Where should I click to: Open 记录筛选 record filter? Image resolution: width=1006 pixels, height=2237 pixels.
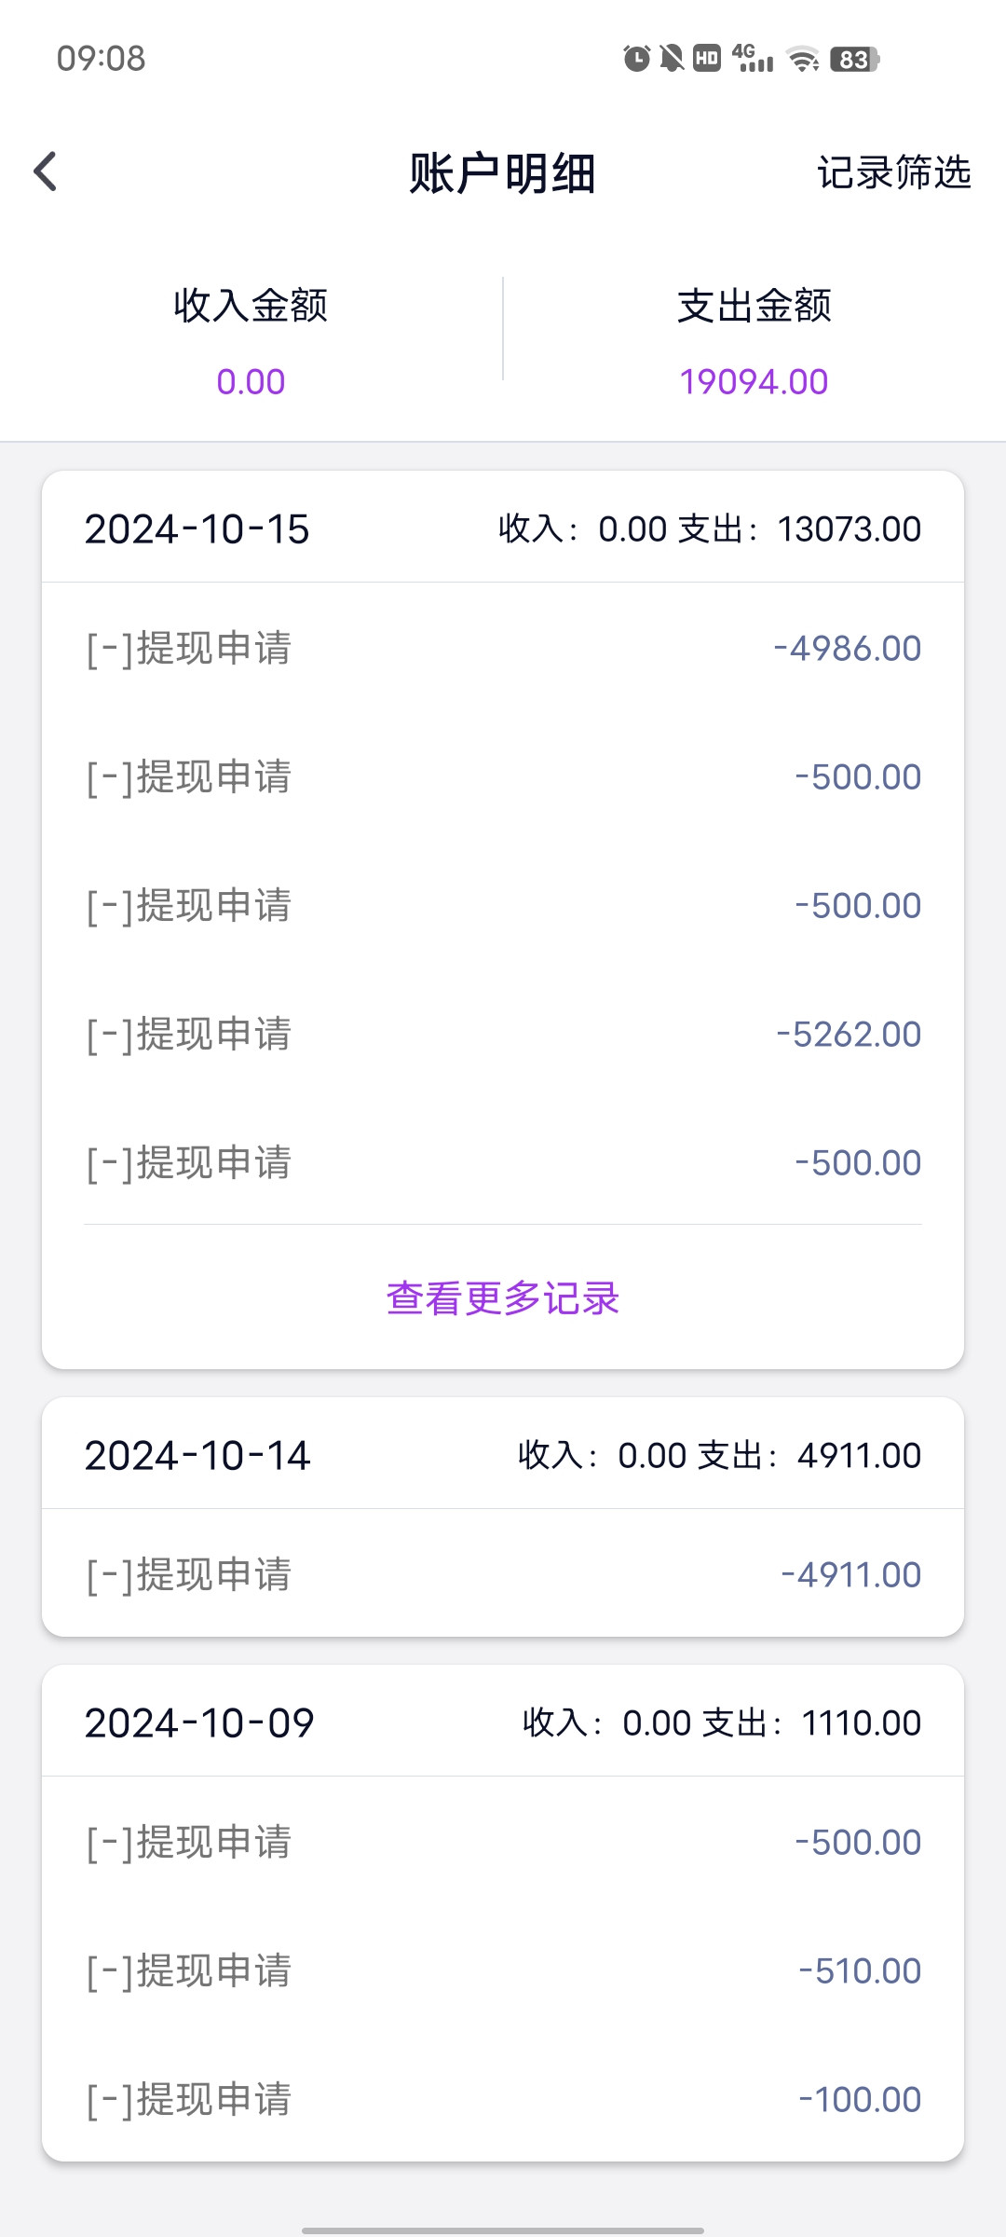pos(893,172)
